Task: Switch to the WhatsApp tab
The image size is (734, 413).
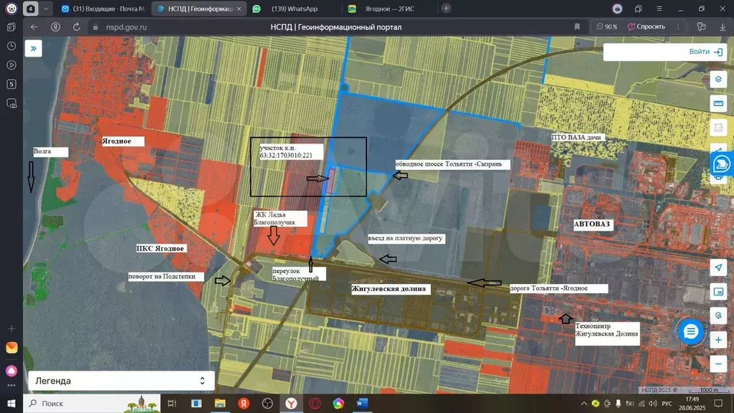Action: (x=293, y=9)
